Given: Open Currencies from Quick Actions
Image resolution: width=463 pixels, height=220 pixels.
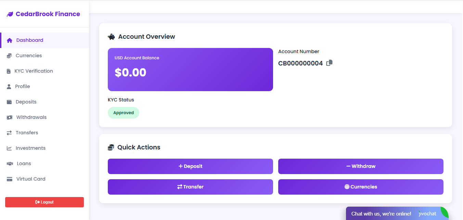Looking at the screenshot, I should [x=361, y=187].
